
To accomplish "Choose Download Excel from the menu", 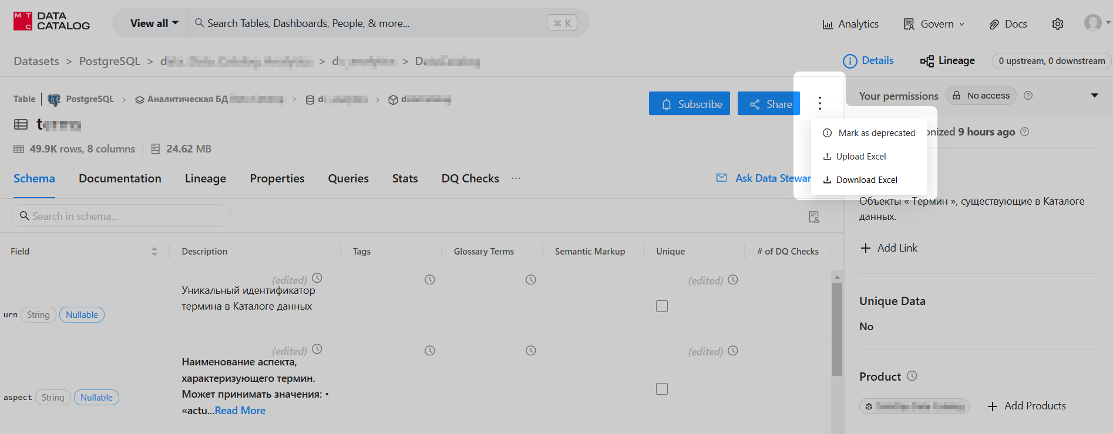I will tap(866, 180).
